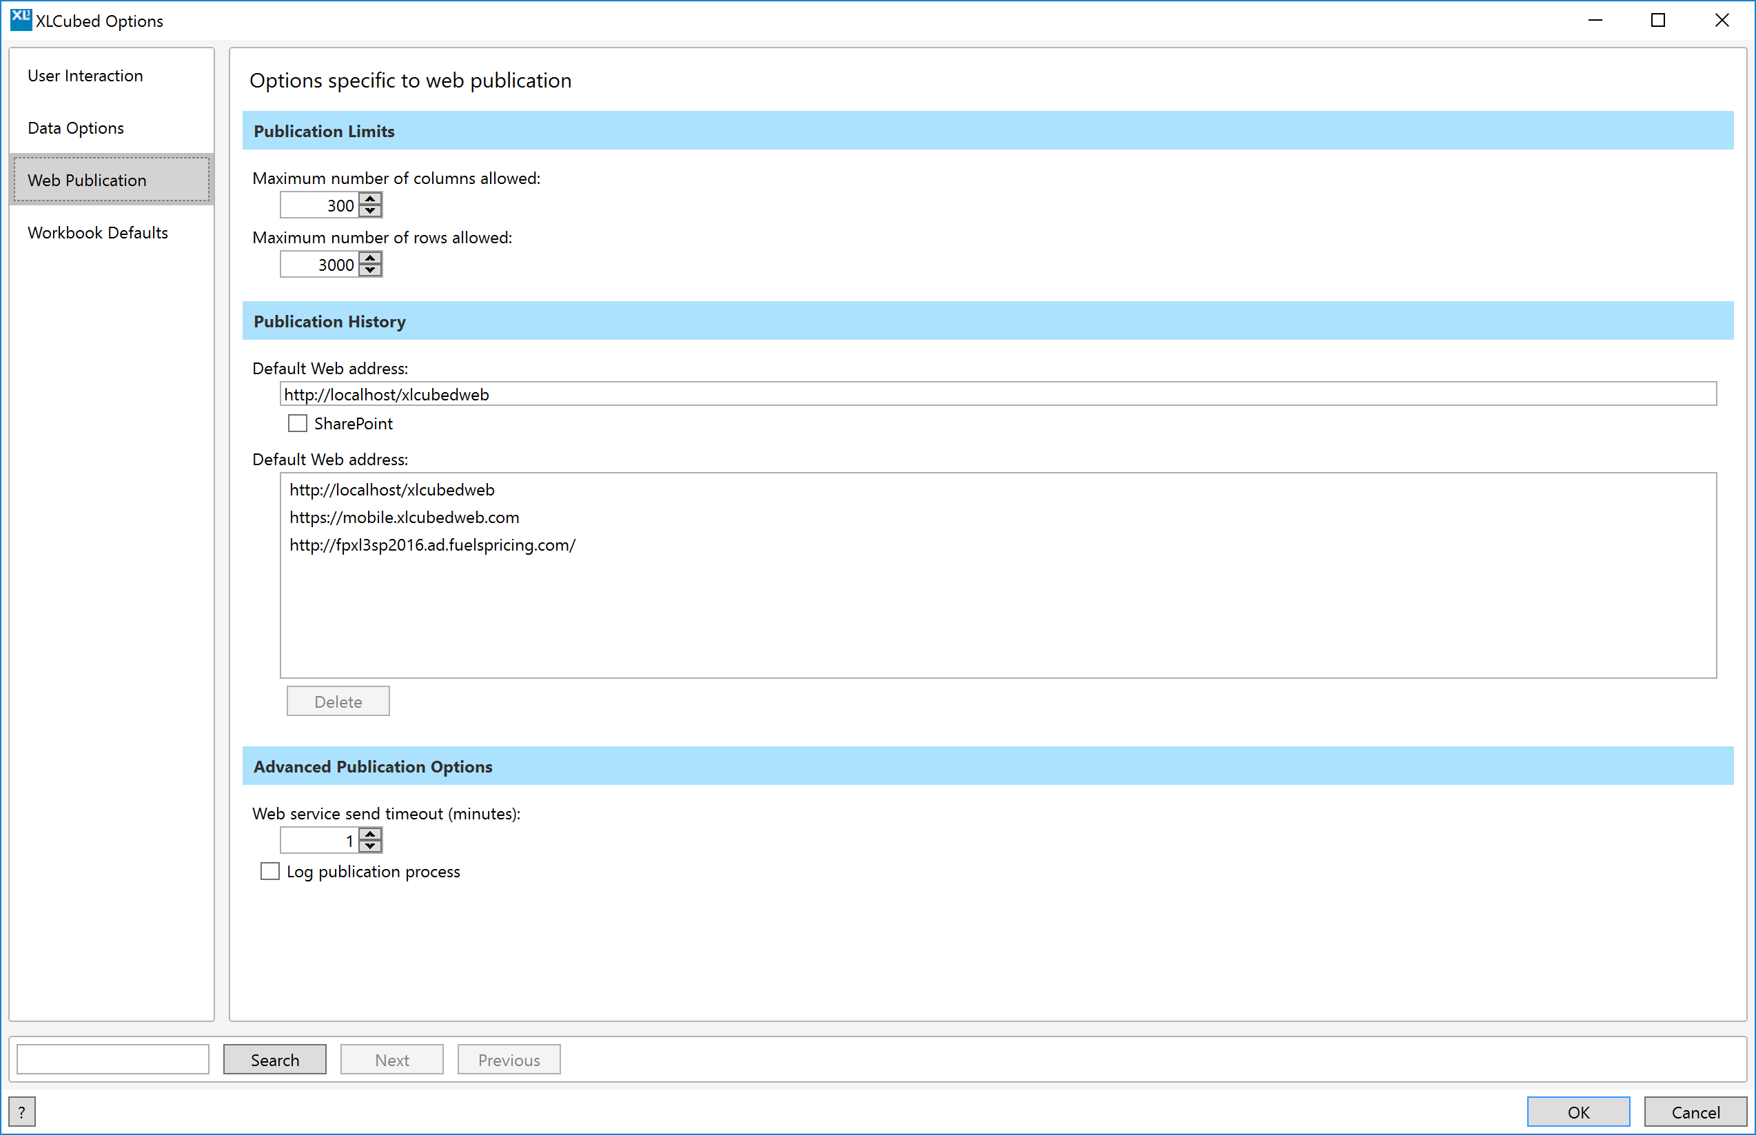Open the Workbook Defaults page
This screenshot has height=1135, width=1756.
[x=111, y=232]
